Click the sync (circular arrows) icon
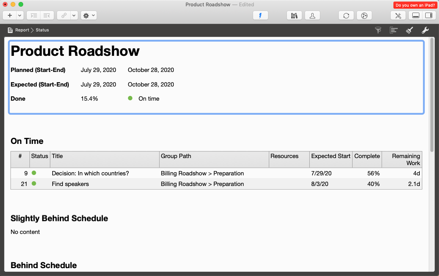 [x=346, y=15]
